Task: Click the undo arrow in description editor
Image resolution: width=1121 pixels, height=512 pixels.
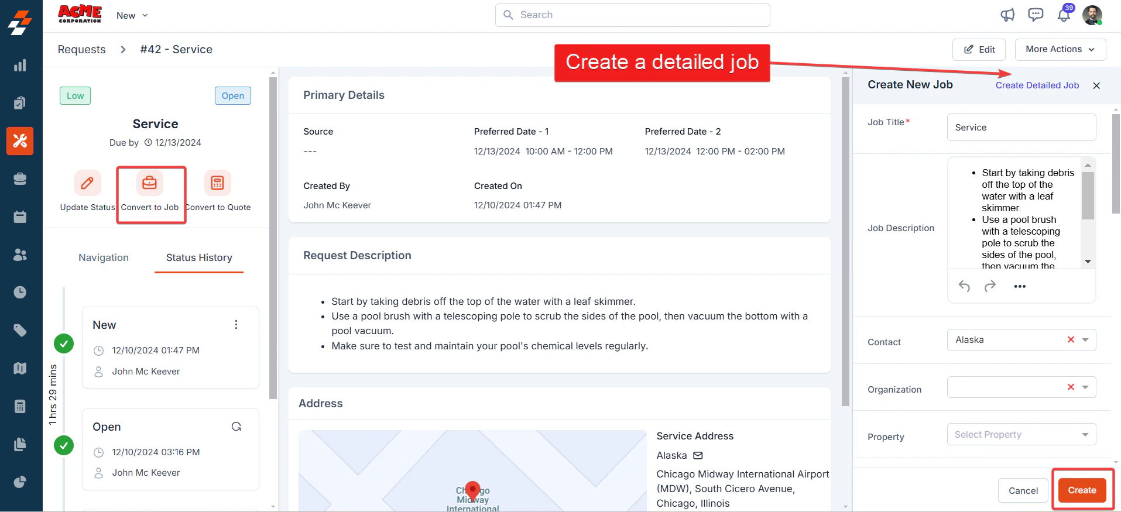Action: point(964,286)
